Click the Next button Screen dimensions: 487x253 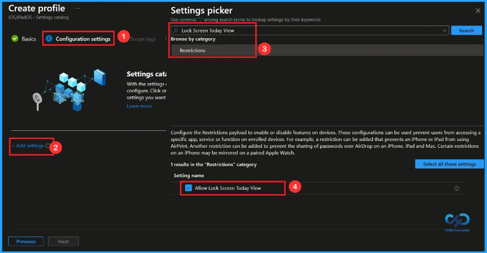pos(63,241)
